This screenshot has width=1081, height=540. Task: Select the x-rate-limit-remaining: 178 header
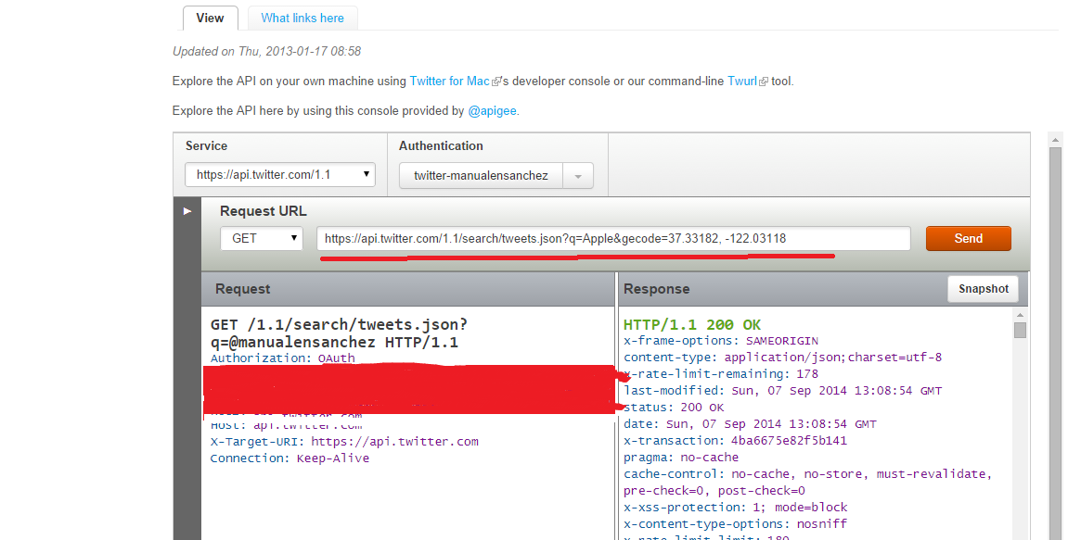pyautogui.click(x=721, y=374)
